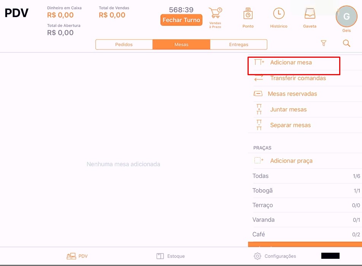The image size is (362, 266).
Task: Choose Transferir comandas from the menu
Action: click(x=298, y=78)
